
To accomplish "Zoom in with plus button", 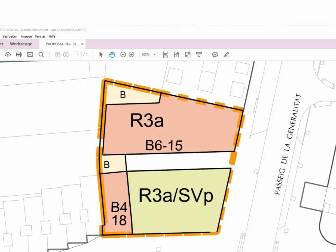I will coord(132,55).
